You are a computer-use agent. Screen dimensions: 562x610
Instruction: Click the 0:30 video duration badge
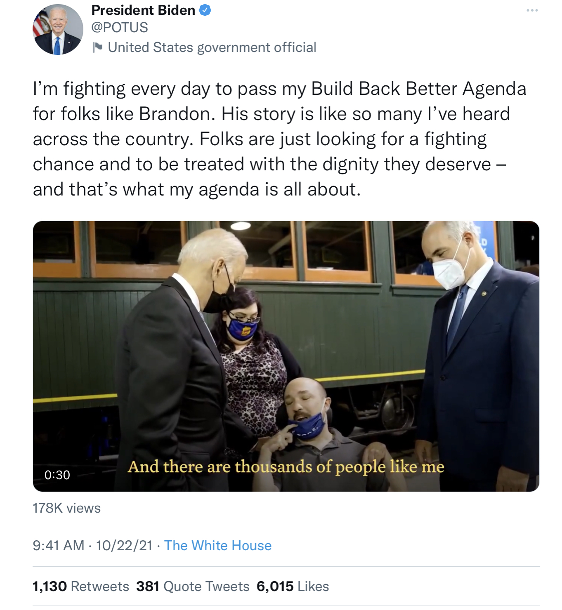tap(57, 475)
